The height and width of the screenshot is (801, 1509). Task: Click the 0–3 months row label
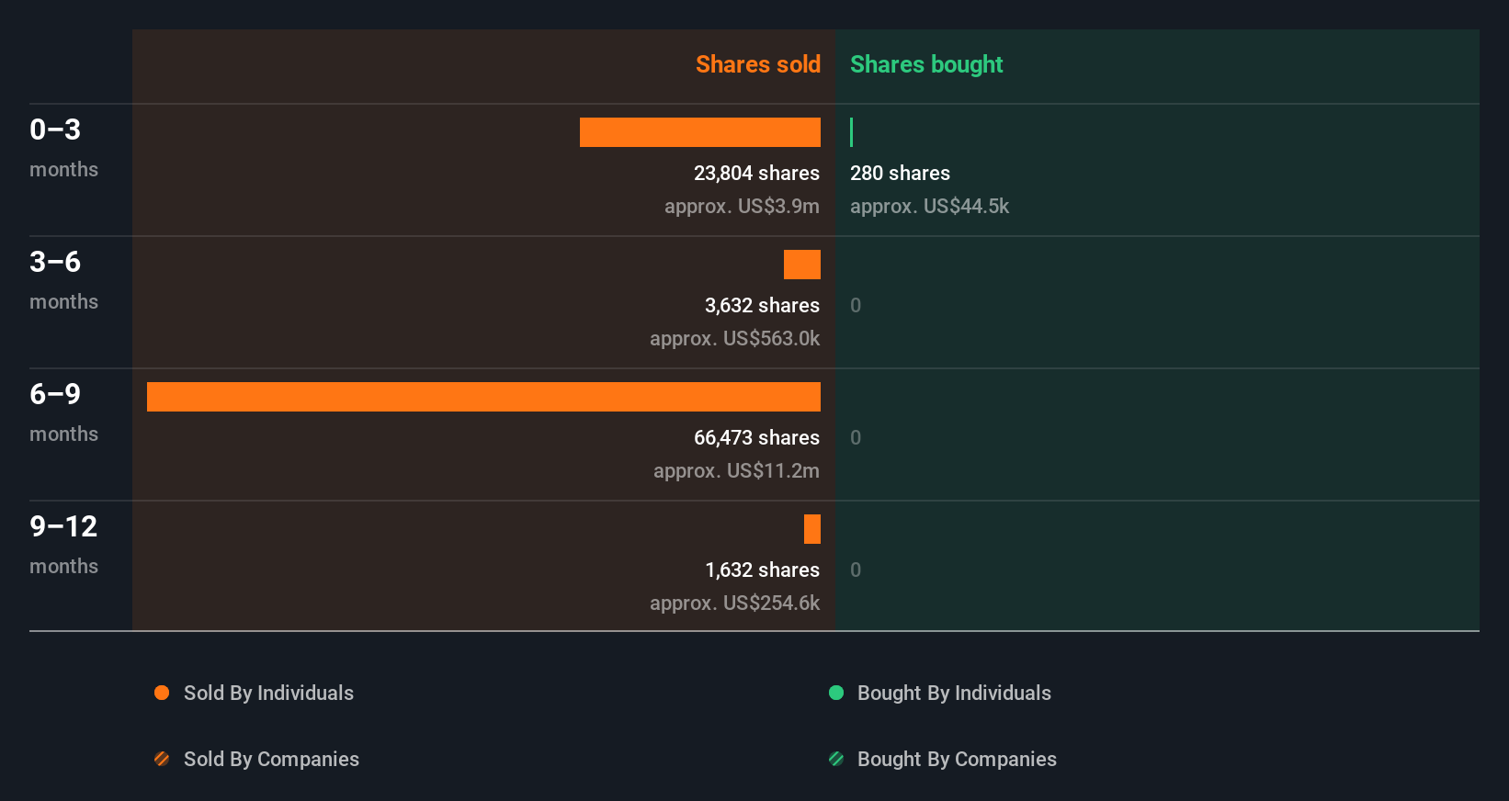63,148
